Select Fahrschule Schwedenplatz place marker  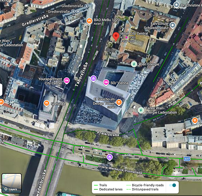(x=173, y=25)
